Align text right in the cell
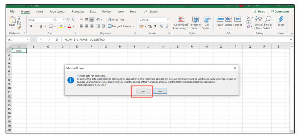Image resolution: width=299 pixels, height=139 pixels. 92,26
